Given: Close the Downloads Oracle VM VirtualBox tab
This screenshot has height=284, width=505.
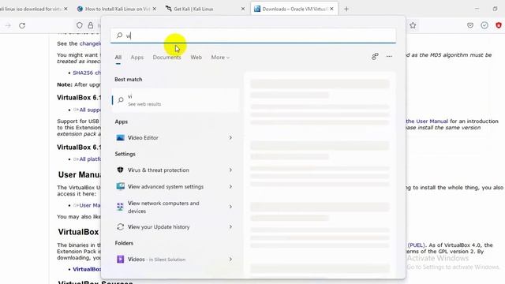Looking at the screenshot, I should (331, 9).
